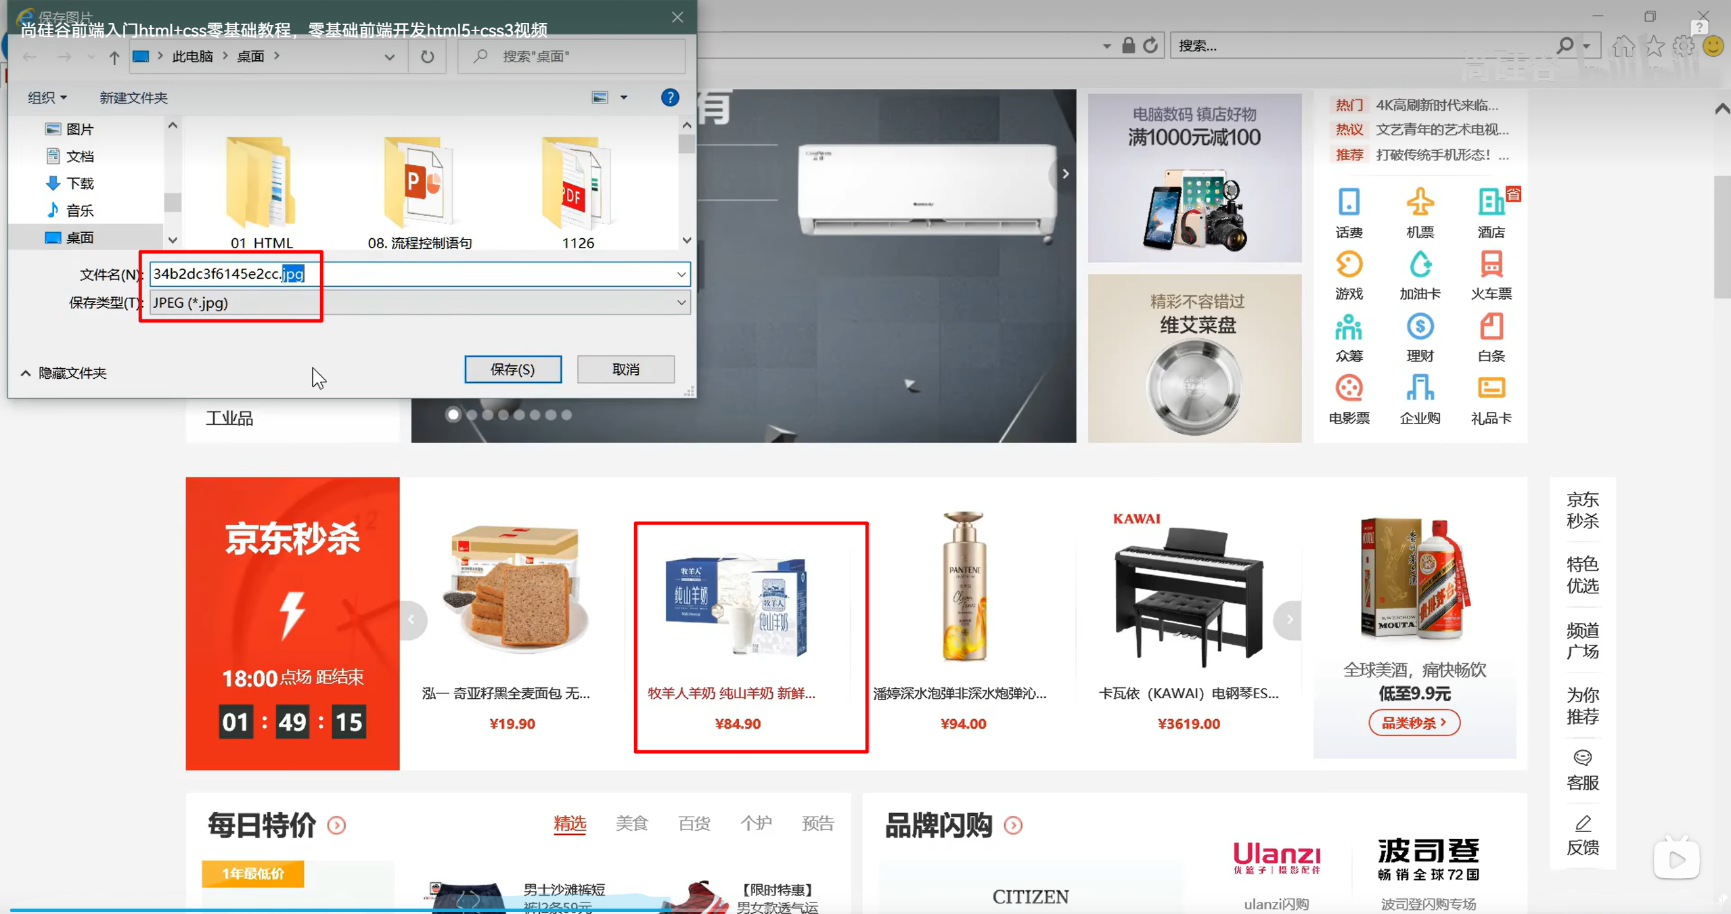
Task: Click the video progress bar at the bottom
Action: click(x=865, y=911)
